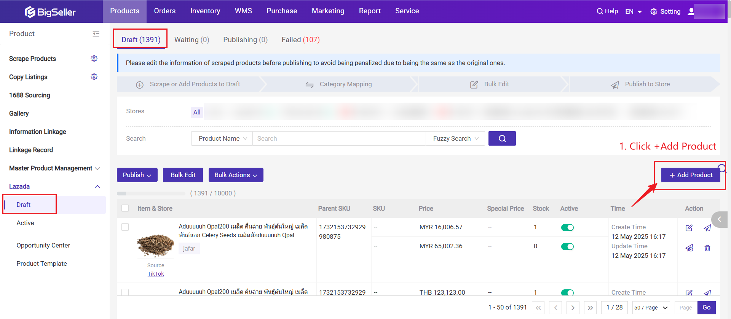Open the Marketing menu
Viewport: 731px width, 319px height.
328,11
